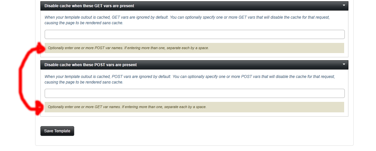Click the POST vars cache description paragraph
The width and height of the screenshot is (376, 151).
pyautogui.click(x=189, y=79)
